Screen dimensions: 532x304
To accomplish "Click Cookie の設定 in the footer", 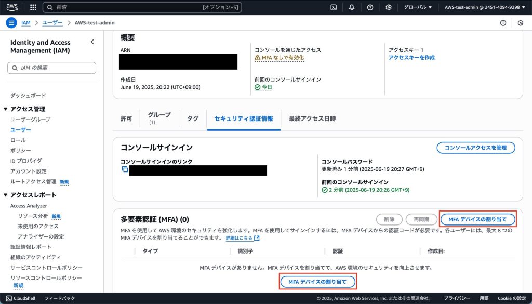I will 512,298.
